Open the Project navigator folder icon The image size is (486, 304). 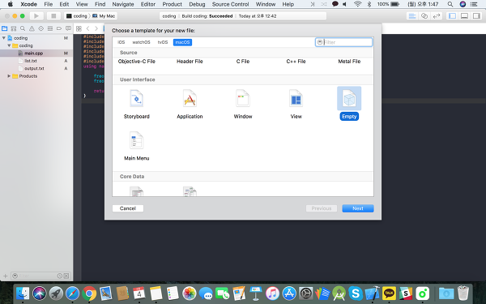coord(4,28)
